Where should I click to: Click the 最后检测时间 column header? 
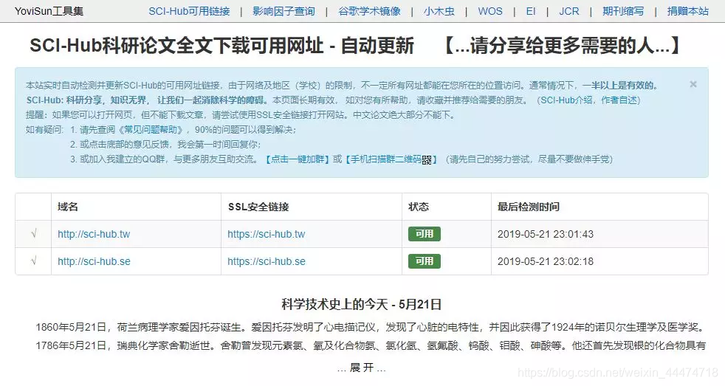click(x=529, y=207)
